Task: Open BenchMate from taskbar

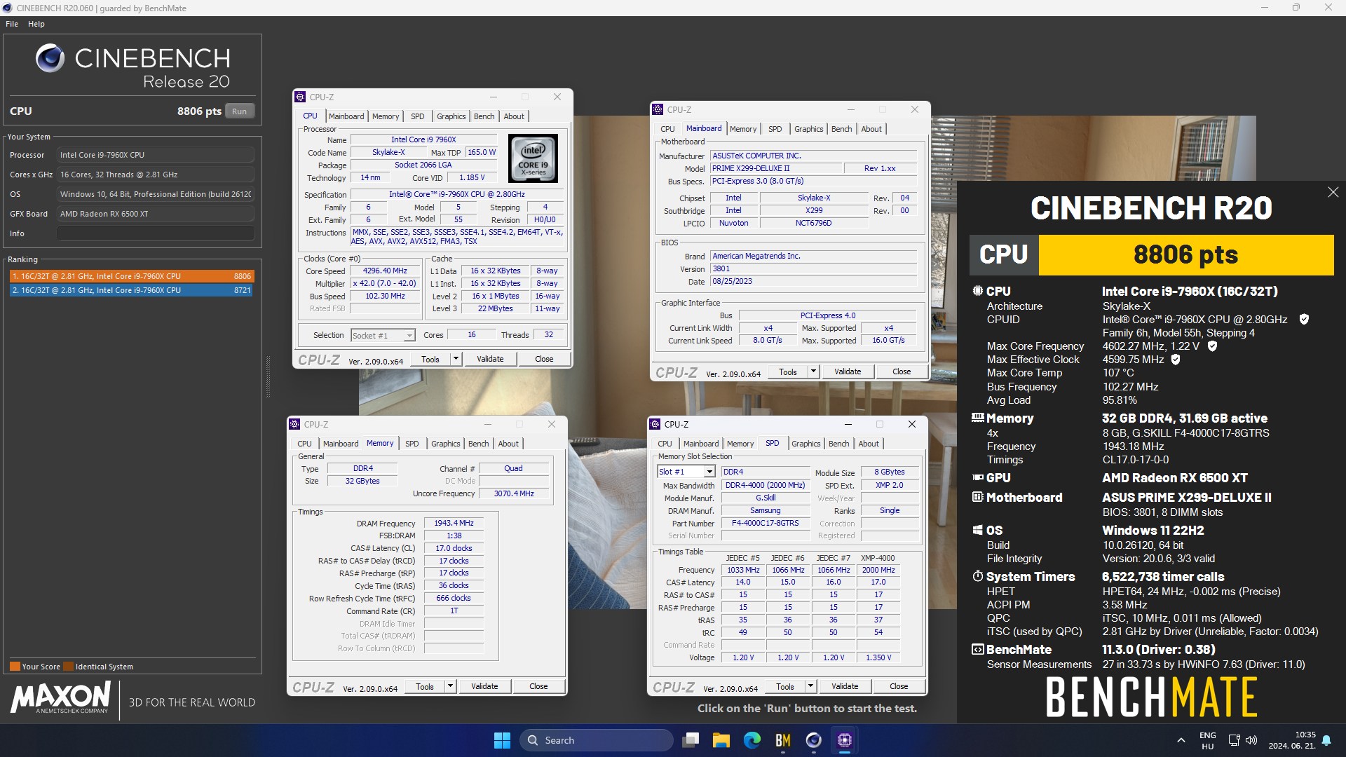Action: coord(783,740)
